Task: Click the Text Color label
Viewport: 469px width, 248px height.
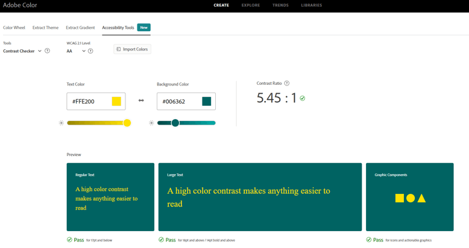Action: coord(76,84)
